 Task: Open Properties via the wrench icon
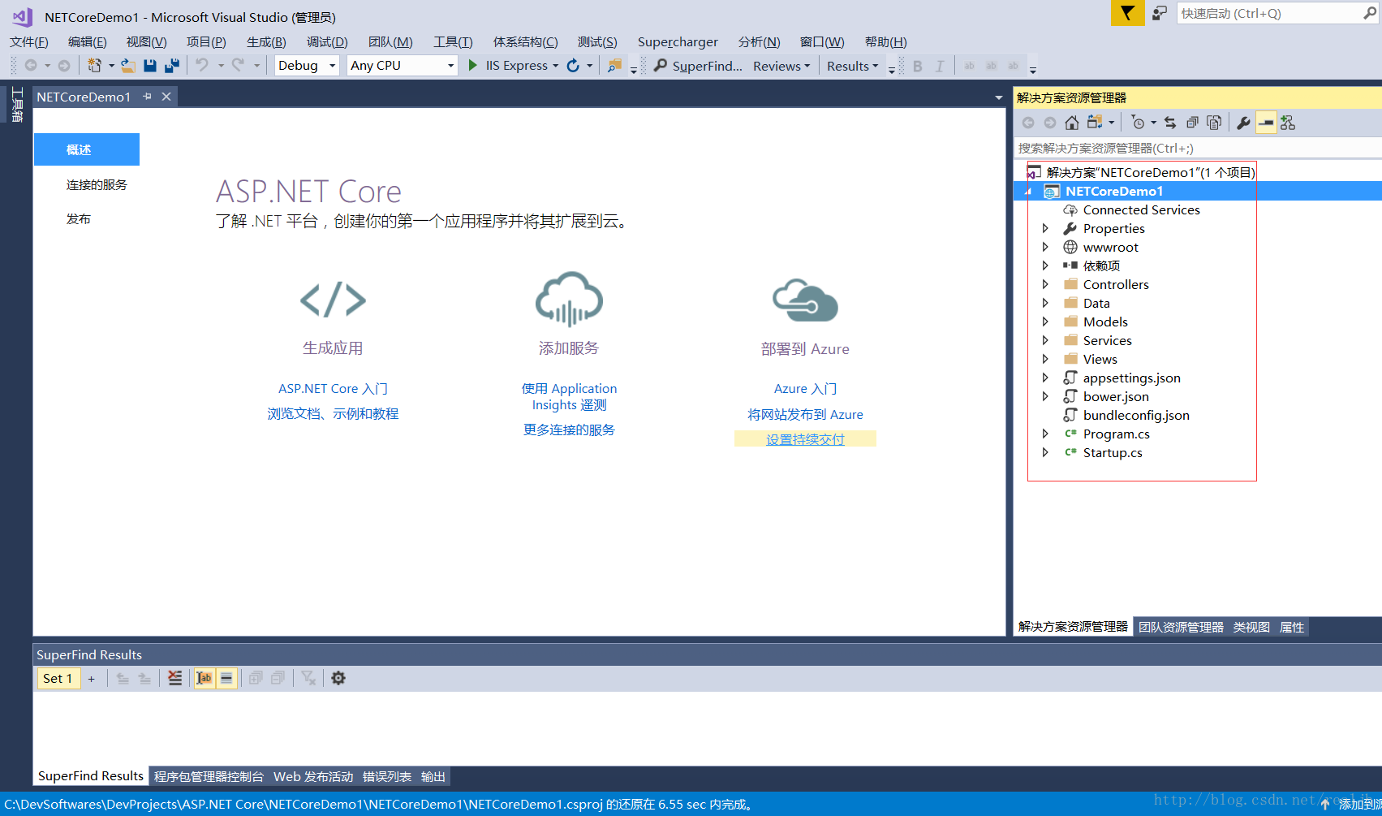click(x=1243, y=123)
